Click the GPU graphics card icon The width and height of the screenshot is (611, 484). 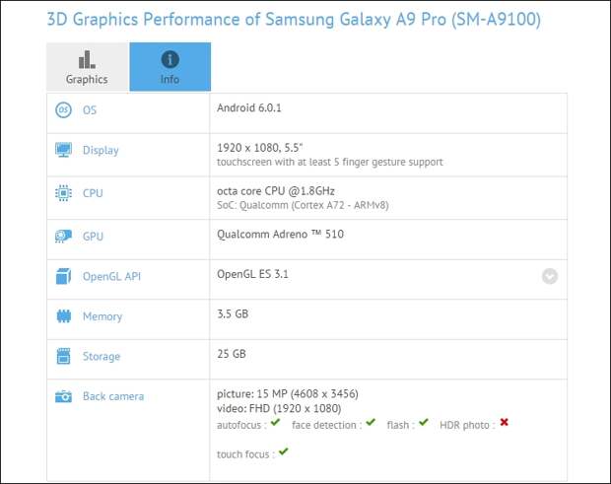click(63, 237)
